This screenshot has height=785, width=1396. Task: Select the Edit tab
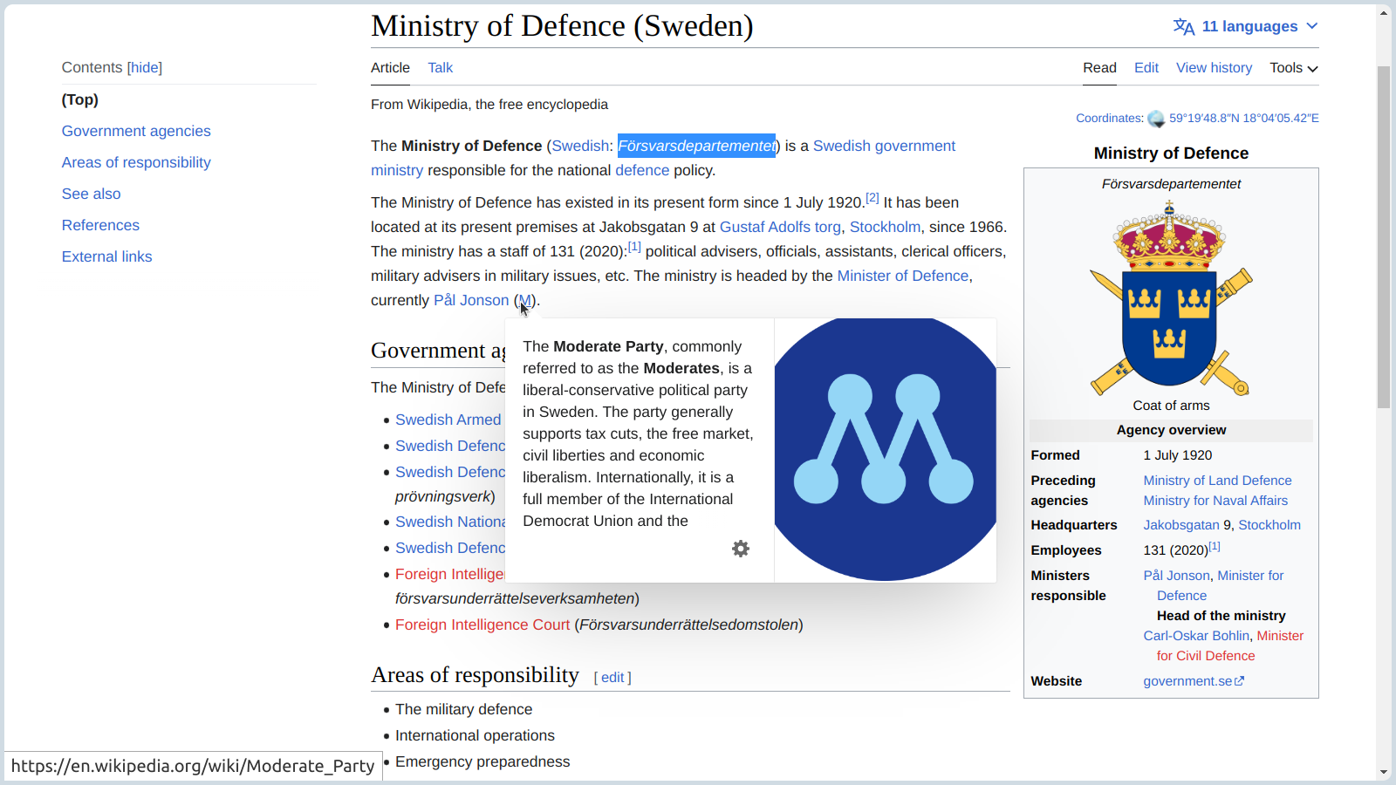[1146, 68]
